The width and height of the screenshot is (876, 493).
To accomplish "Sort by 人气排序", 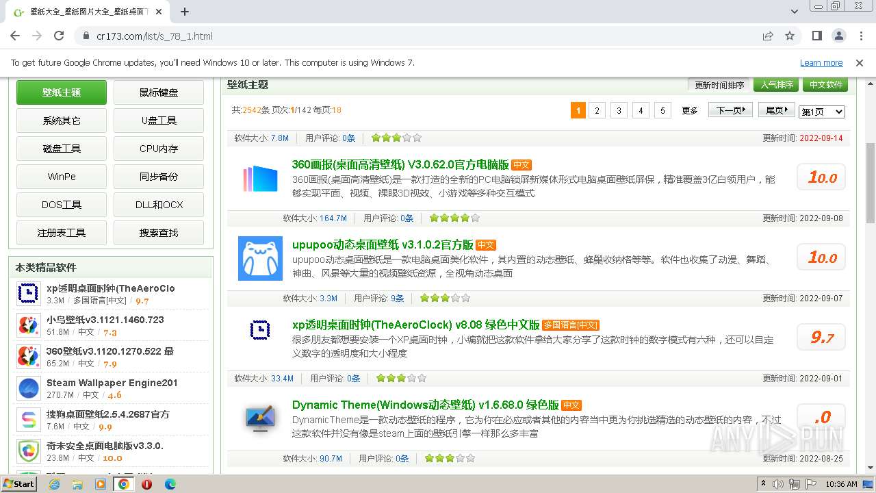I will (777, 85).
